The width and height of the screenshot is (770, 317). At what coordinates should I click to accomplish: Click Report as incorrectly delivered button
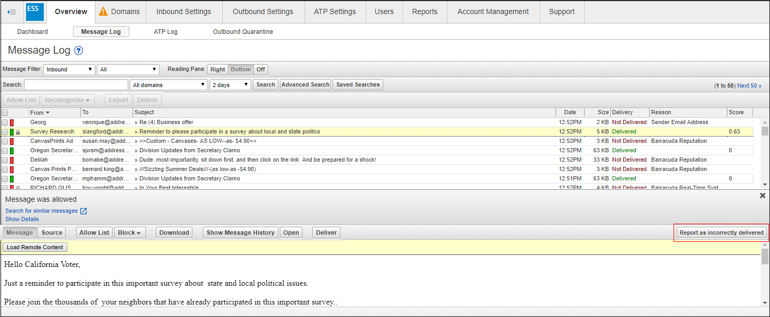(x=721, y=233)
